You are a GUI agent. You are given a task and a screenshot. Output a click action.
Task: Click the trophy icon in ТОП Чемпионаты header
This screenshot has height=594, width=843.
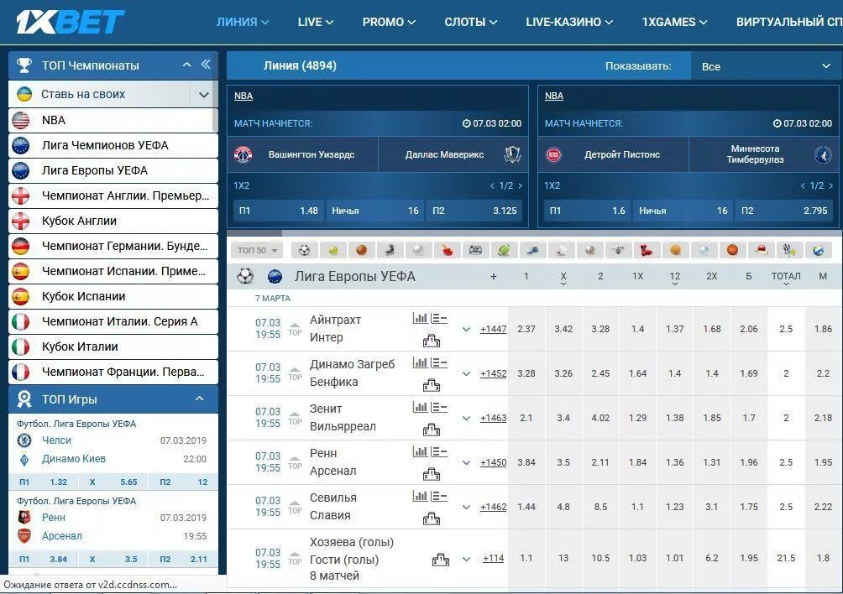[x=24, y=65]
